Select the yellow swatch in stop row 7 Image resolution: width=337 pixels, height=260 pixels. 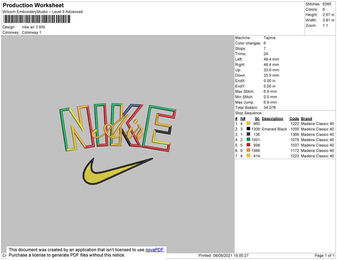pos(248,156)
